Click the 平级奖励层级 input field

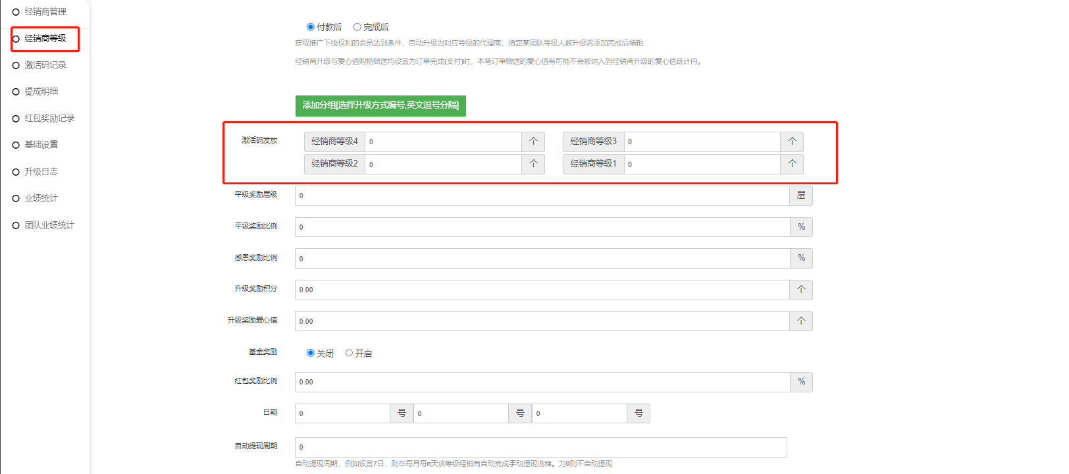[542, 196]
